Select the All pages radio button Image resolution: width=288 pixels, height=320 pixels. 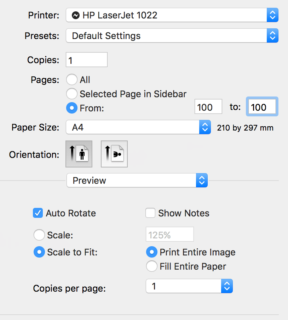click(72, 79)
